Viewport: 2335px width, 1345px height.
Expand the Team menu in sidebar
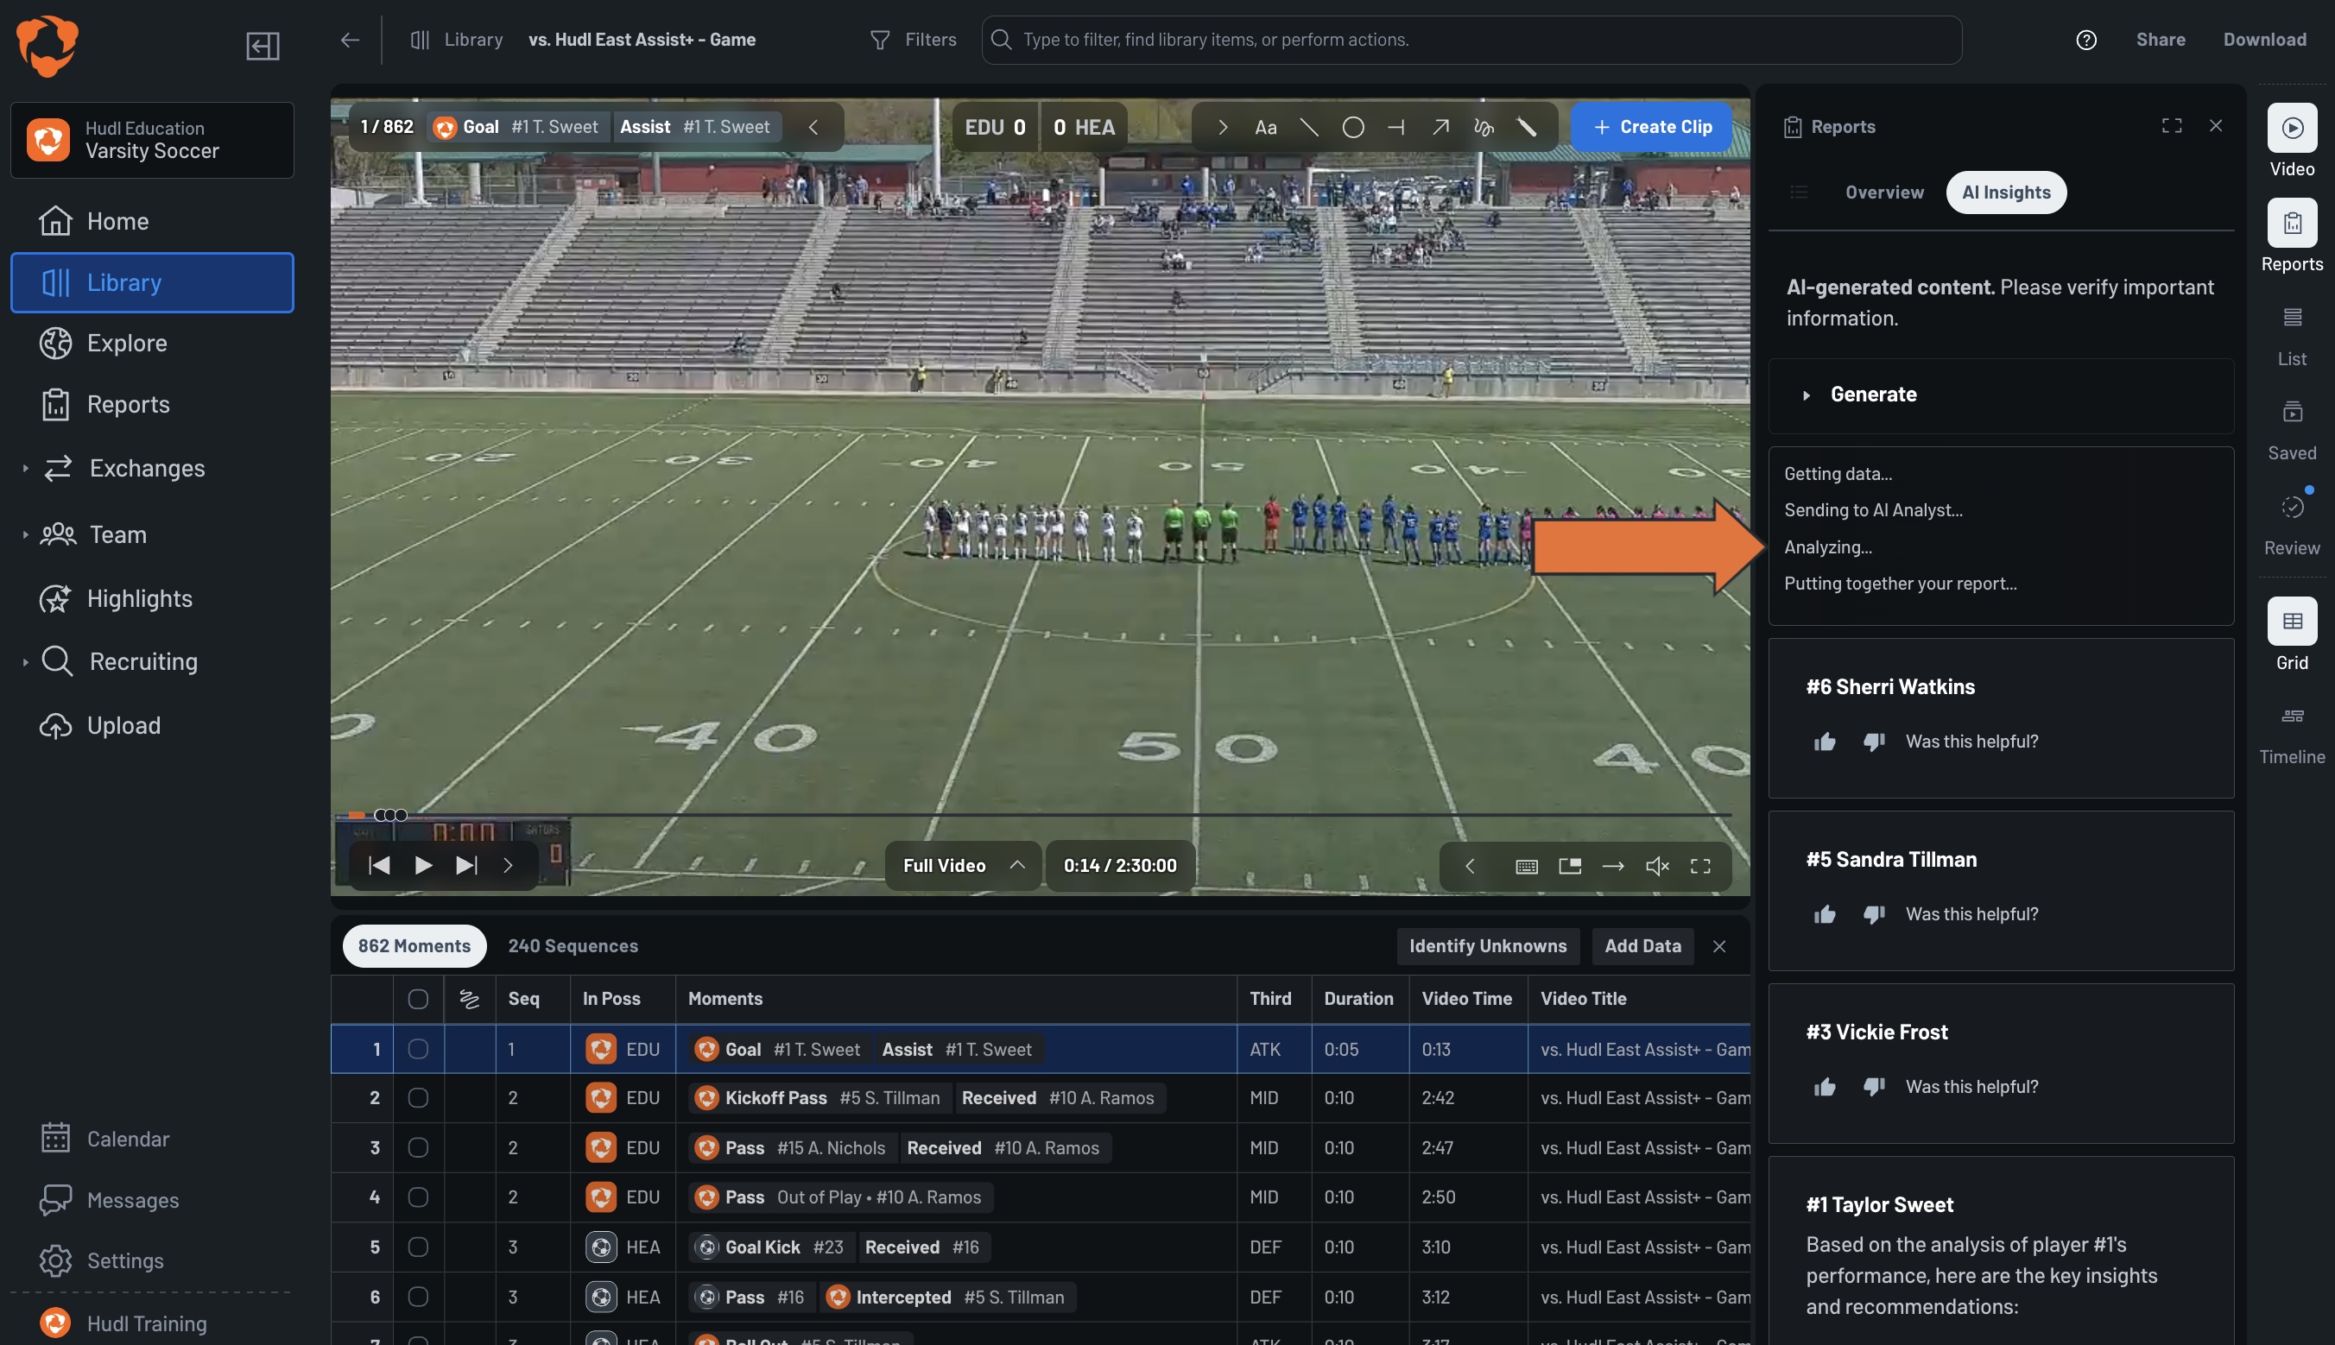coord(25,535)
